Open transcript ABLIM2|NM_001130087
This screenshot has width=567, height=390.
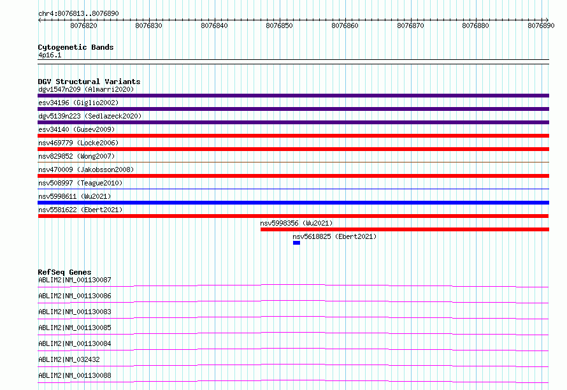click(75, 280)
